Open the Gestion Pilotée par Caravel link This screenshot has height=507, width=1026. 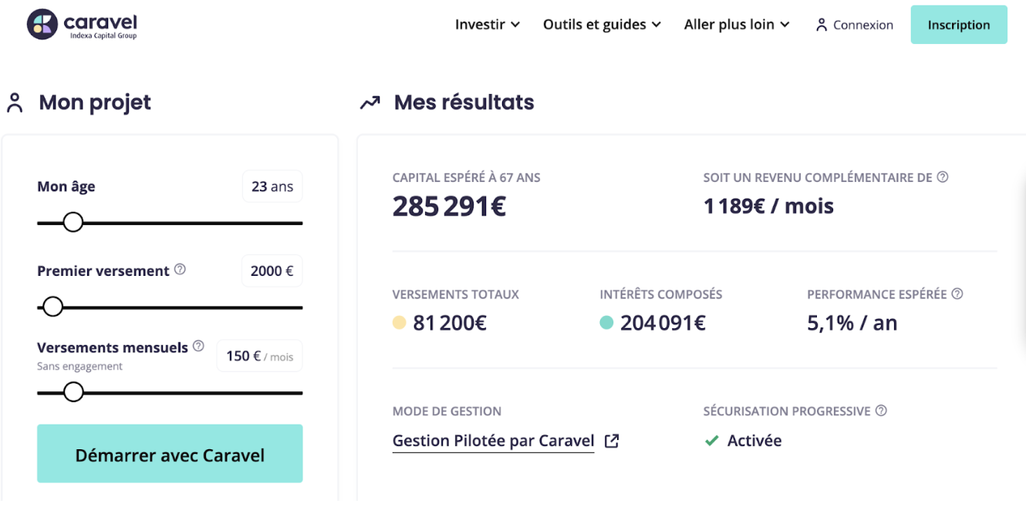pos(493,441)
